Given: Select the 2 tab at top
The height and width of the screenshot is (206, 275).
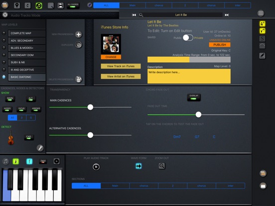Looking at the screenshot, I should click(x=185, y=5).
